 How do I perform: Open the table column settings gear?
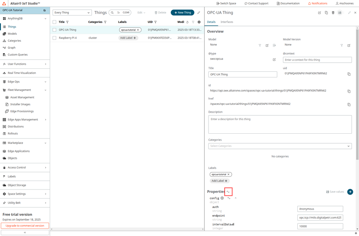pos(199,22)
